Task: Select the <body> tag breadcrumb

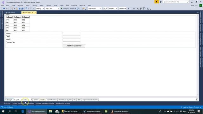Action: pyautogui.click(x=43, y=100)
